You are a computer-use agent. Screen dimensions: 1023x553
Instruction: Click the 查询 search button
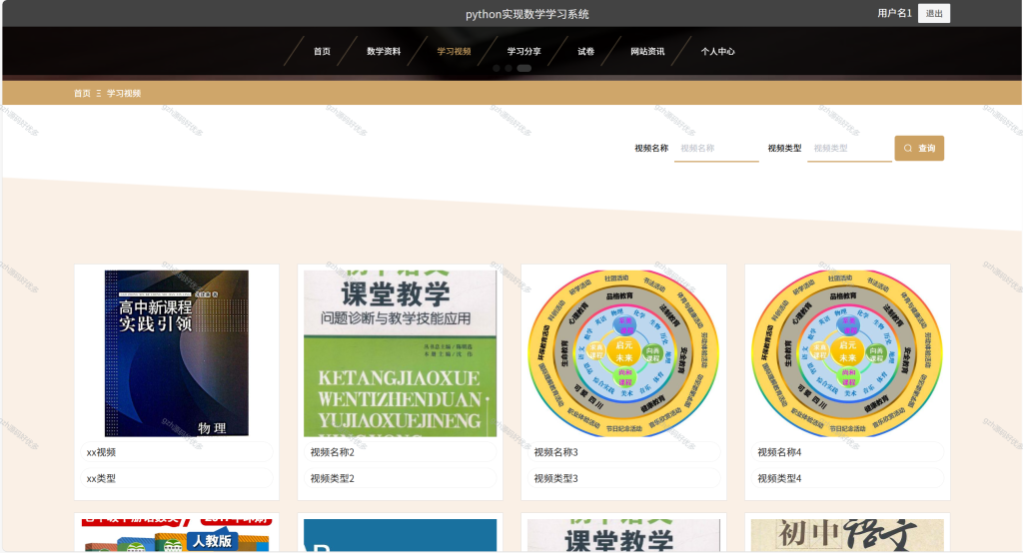tap(919, 148)
